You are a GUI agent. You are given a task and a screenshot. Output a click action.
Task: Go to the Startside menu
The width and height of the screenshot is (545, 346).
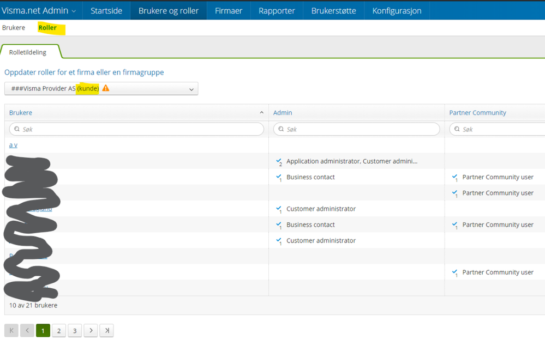(106, 10)
